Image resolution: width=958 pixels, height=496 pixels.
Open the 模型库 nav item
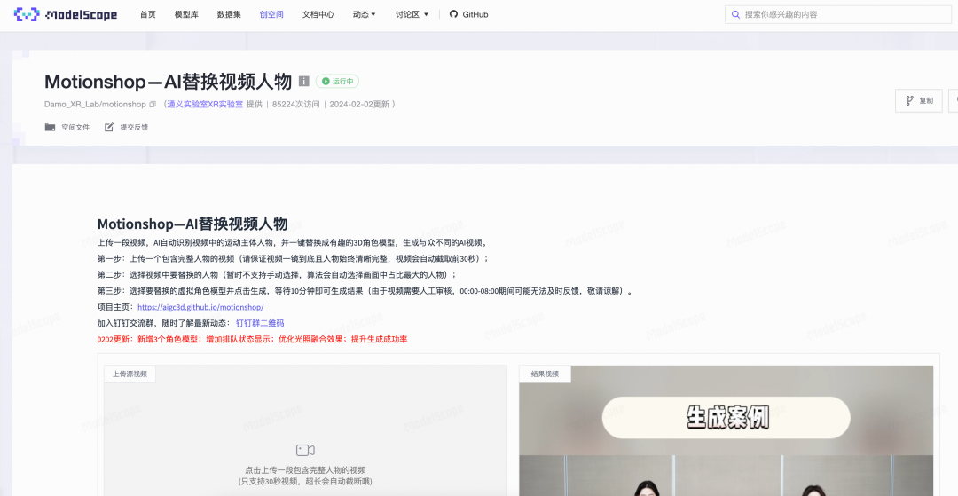pyautogui.click(x=186, y=14)
